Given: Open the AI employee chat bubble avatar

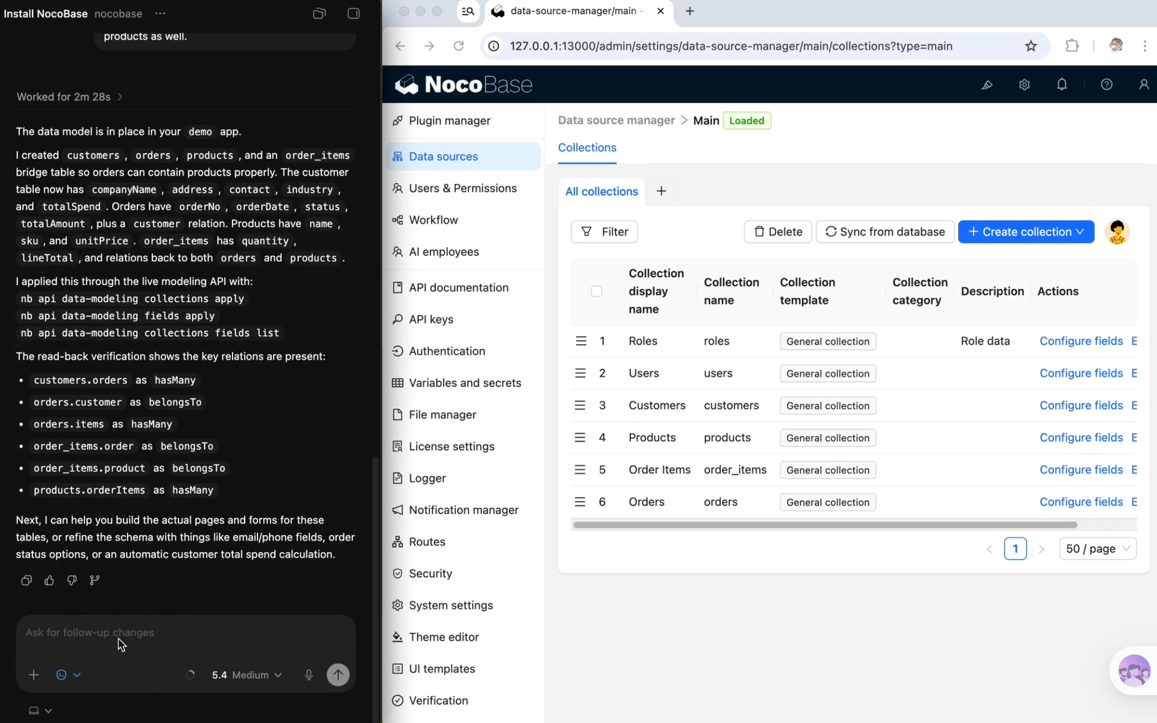Looking at the screenshot, I should [x=1134, y=671].
